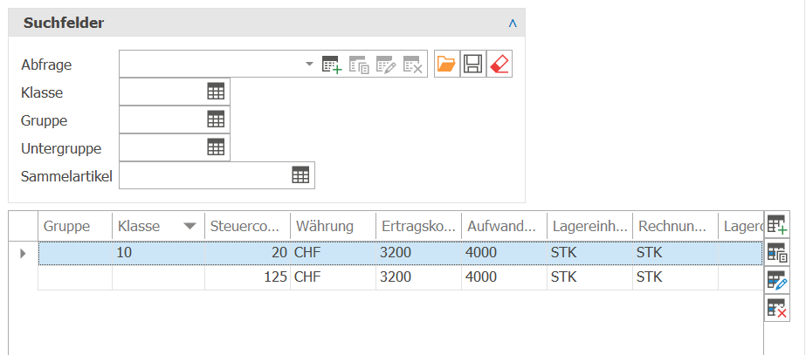Open the Klasse lookup table icon
806x355 pixels.
[216, 92]
